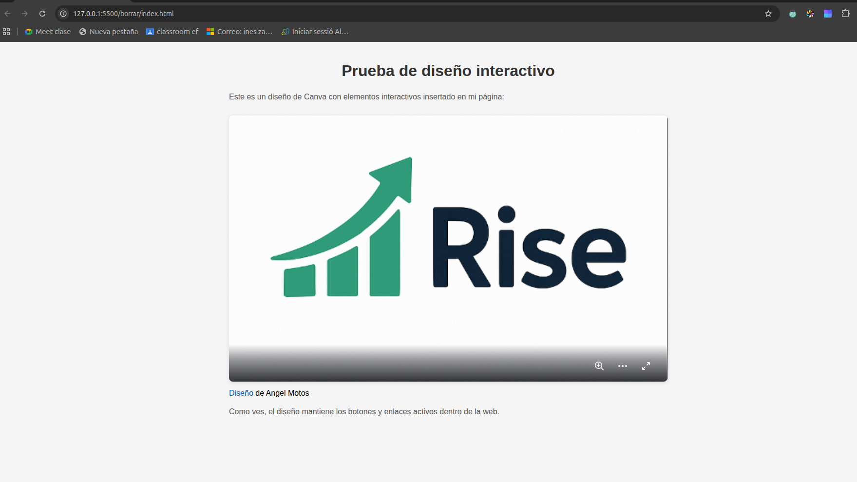Open the Nueva pestaña bookmark
Viewport: 857px width, 482px height.
coord(109,32)
